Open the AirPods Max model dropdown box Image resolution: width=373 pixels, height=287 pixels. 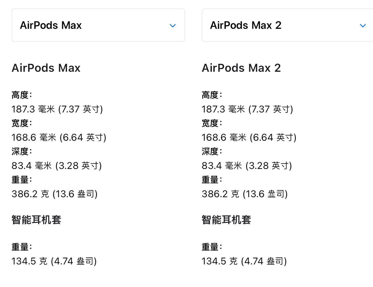(x=98, y=25)
